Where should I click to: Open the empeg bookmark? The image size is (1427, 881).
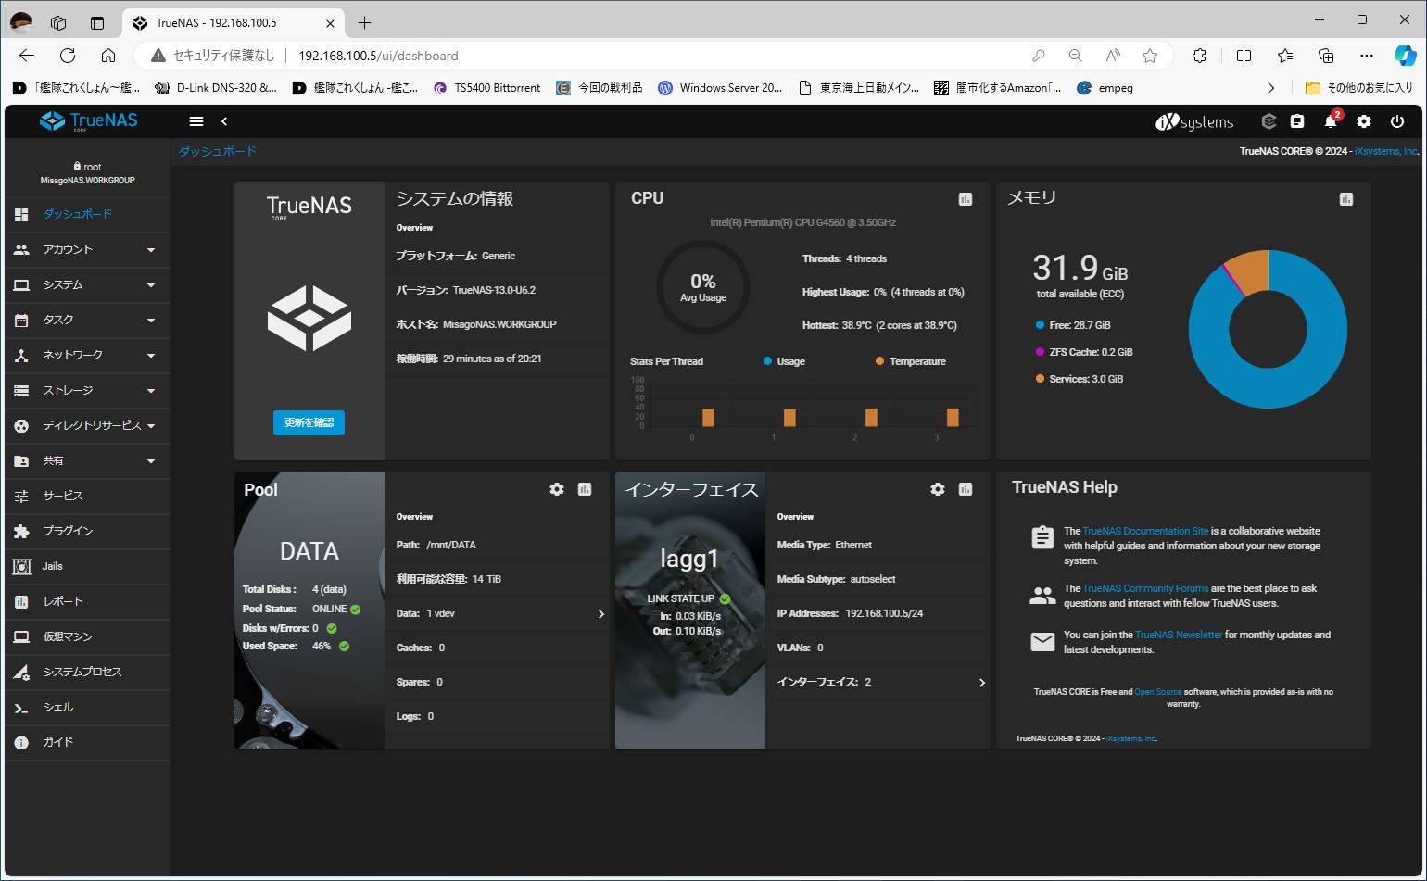coord(1105,88)
